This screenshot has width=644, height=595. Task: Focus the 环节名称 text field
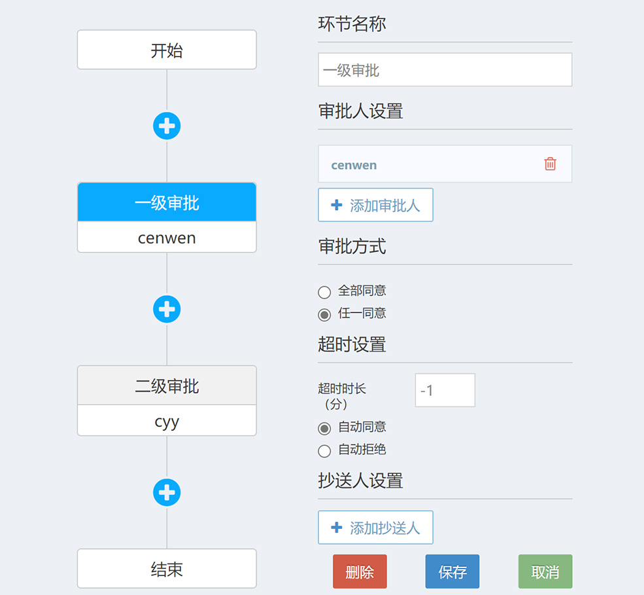445,70
